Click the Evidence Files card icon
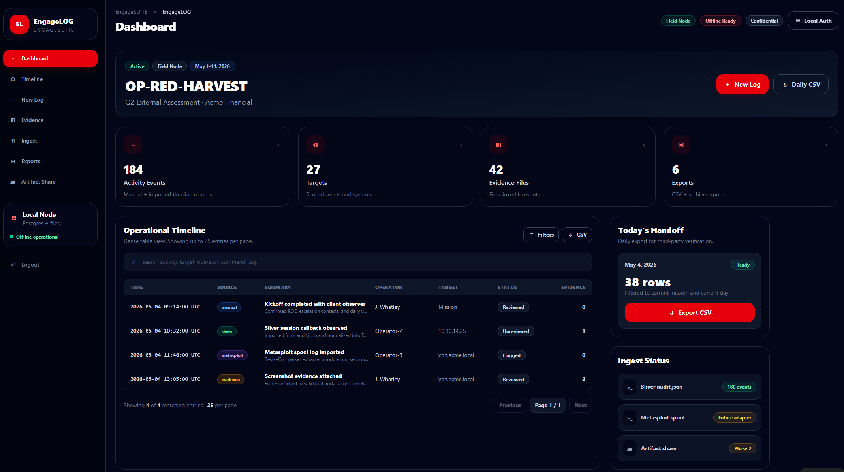 tap(498, 145)
